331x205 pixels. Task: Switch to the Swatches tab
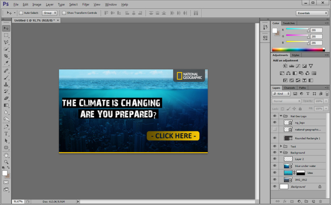tap(289, 23)
